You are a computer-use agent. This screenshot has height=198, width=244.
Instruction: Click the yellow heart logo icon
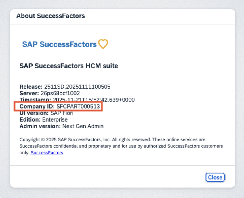pyautogui.click(x=103, y=44)
